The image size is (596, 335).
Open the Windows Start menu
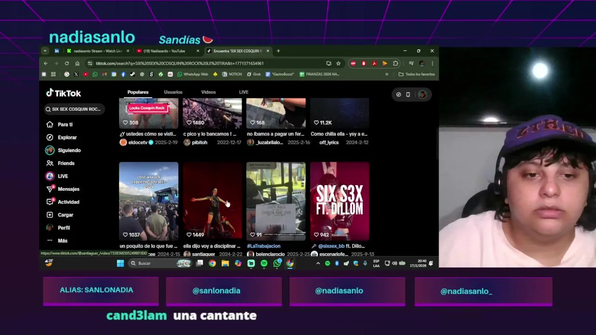tap(120, 263)
